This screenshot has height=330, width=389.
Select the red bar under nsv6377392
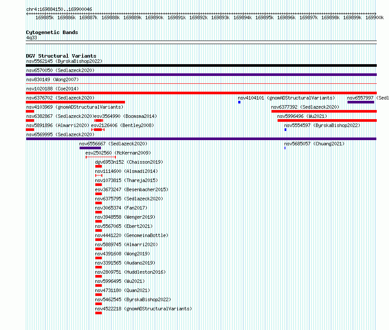pos(324,111)
